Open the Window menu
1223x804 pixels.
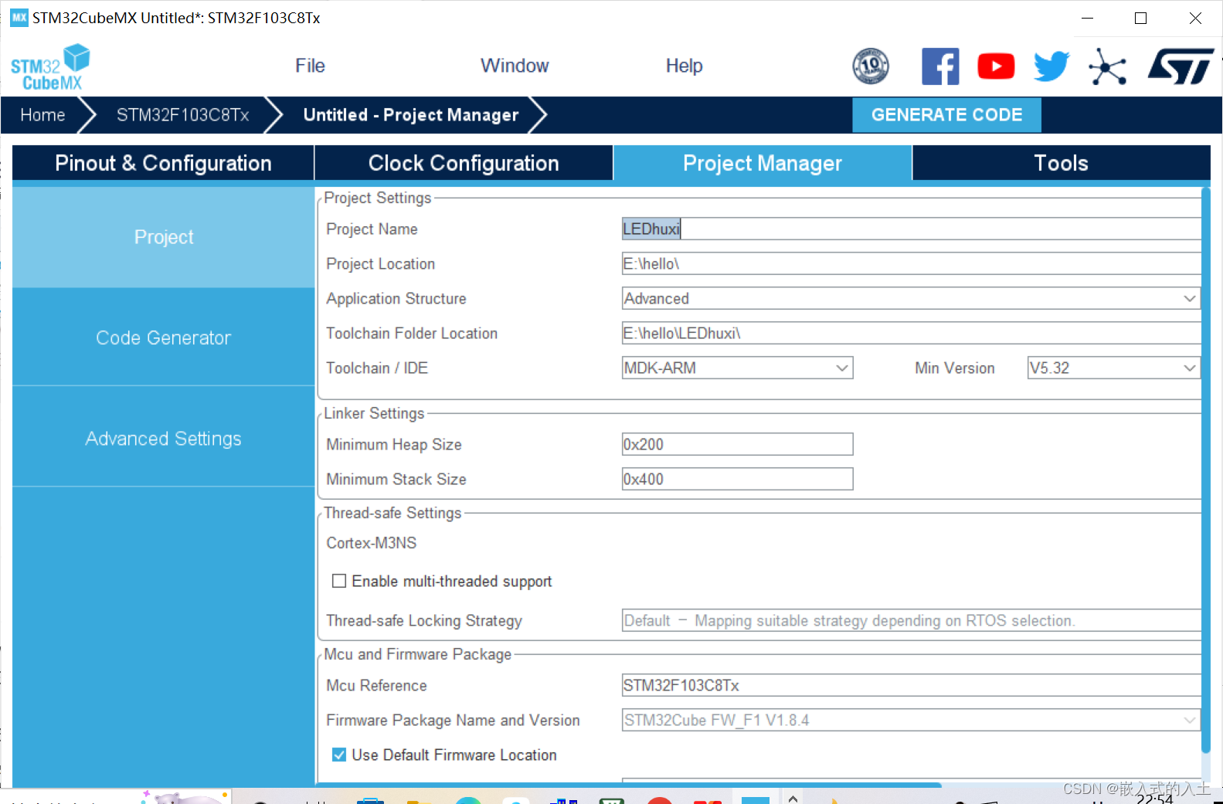[515, 66]
